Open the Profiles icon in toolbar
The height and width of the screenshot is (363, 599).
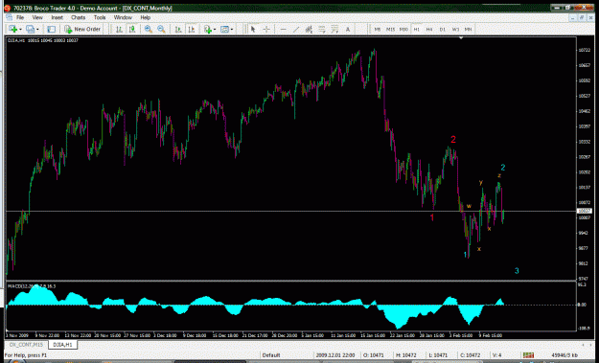click(30, 29)
